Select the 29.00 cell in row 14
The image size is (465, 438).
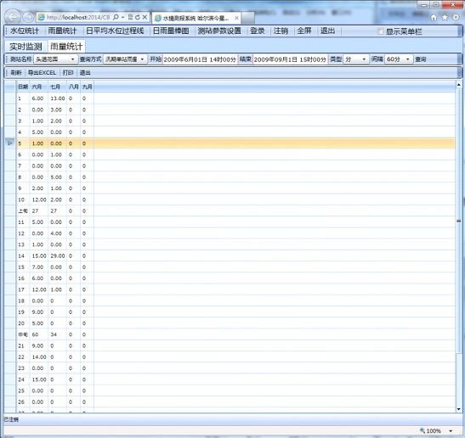coord(58,255)
